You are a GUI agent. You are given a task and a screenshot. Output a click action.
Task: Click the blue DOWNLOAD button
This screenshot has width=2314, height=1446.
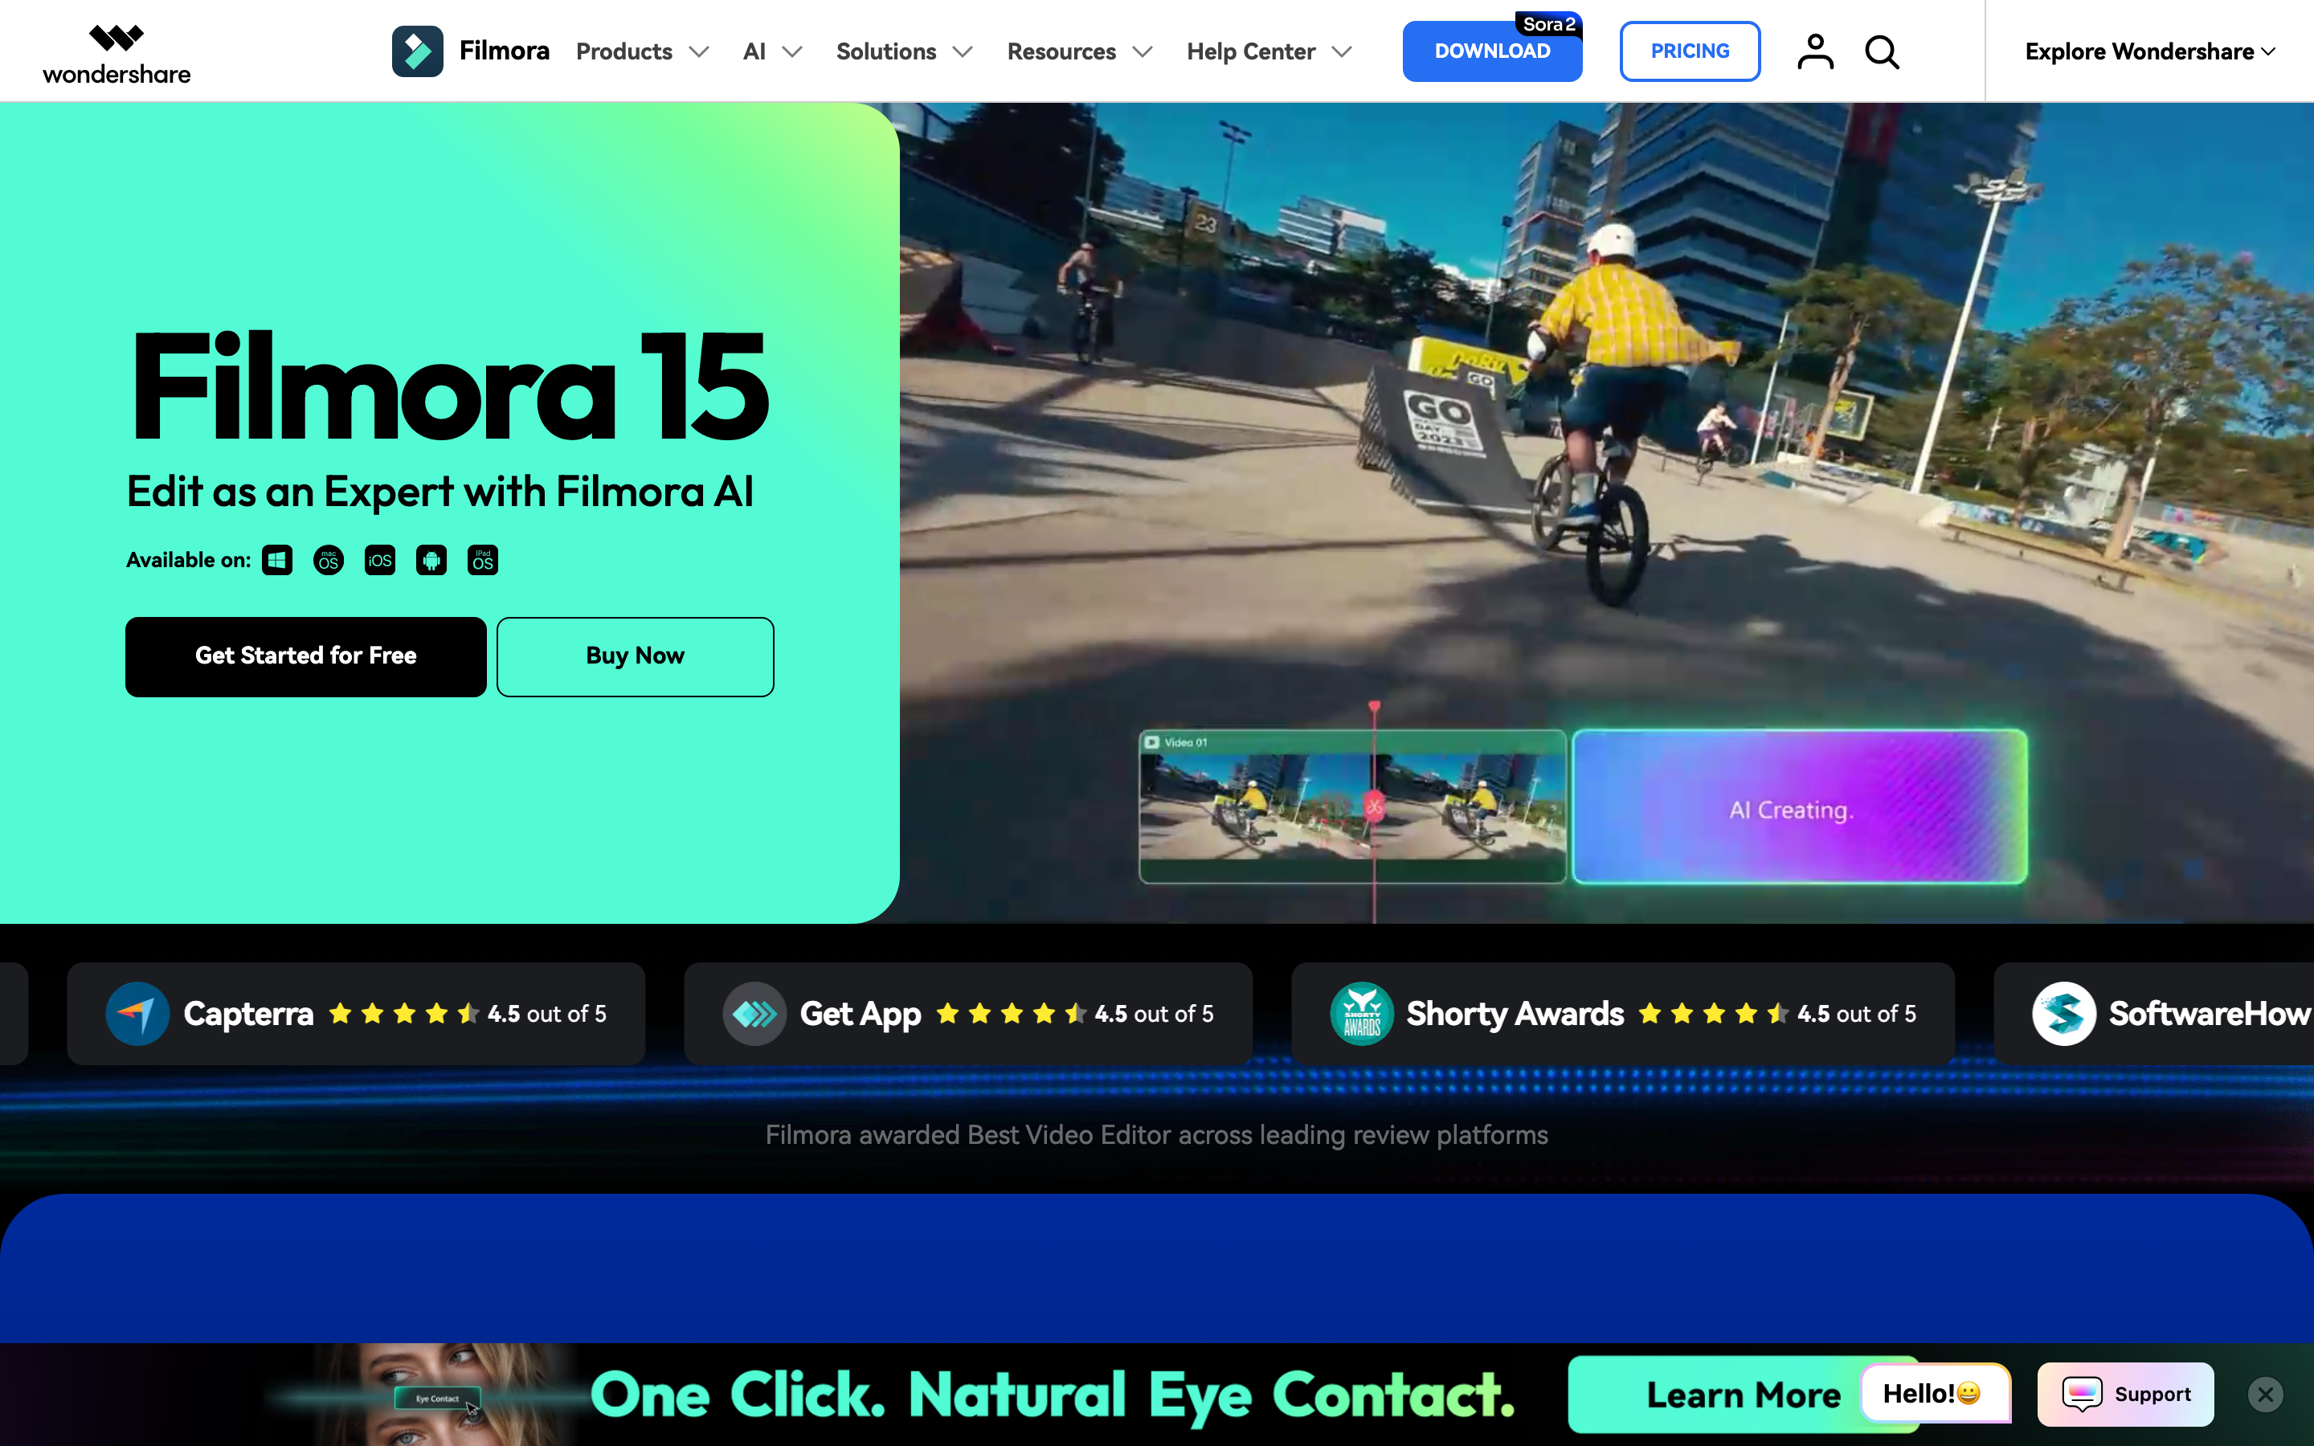pyautogui.click(x=1492, y=51)
